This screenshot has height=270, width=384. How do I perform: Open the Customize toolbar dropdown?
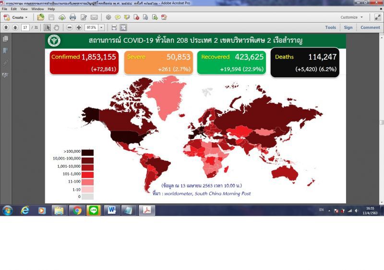coord(351,17)
